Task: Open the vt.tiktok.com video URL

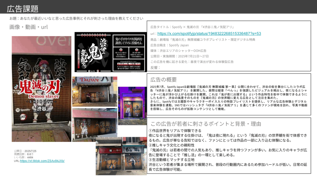Action: coord(42,161)
